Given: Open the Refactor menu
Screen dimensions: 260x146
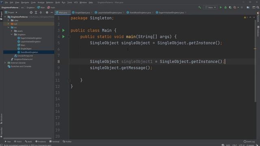Looking at the screenshot, I should 50,2.
